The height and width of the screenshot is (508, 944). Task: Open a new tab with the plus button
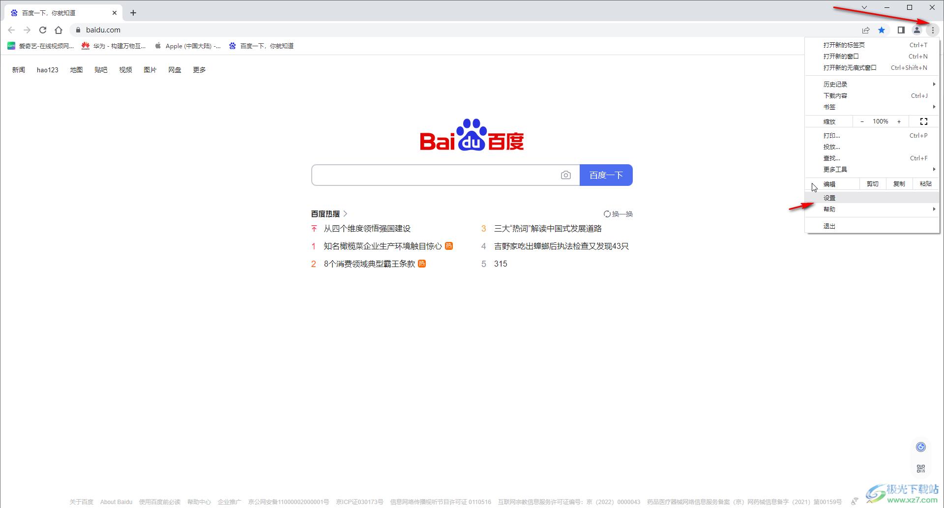point(133,13)
